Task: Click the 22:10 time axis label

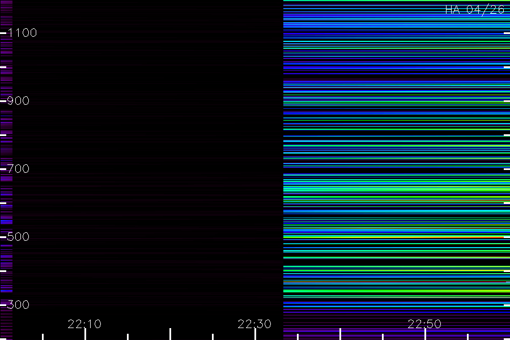Action: click(84, 324)
